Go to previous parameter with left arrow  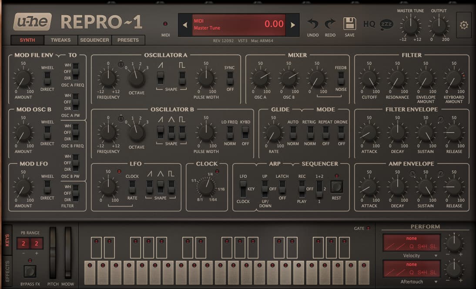click(x=185, y=25)
